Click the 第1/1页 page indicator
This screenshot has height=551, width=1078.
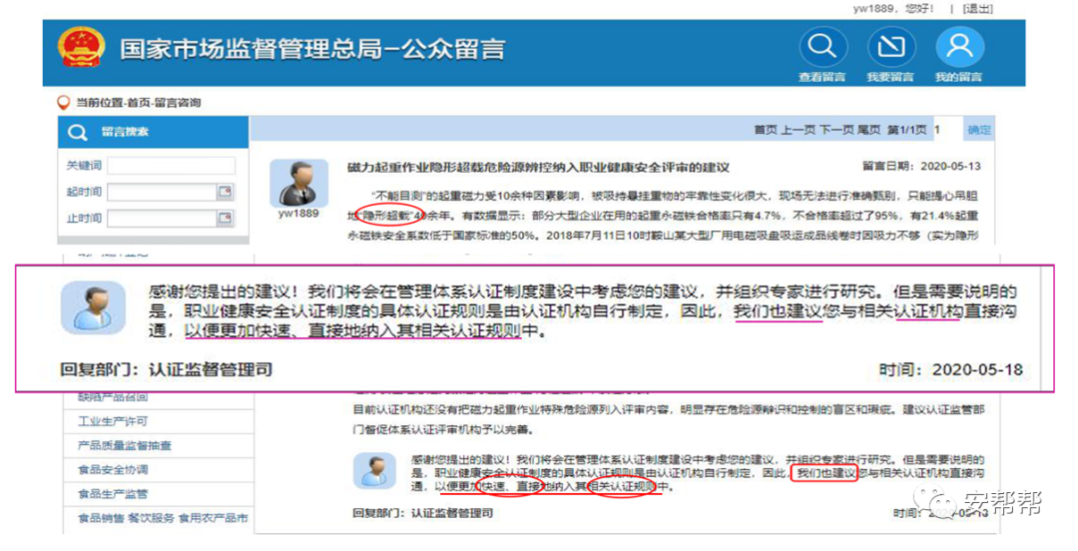click(x=906, y=130)
